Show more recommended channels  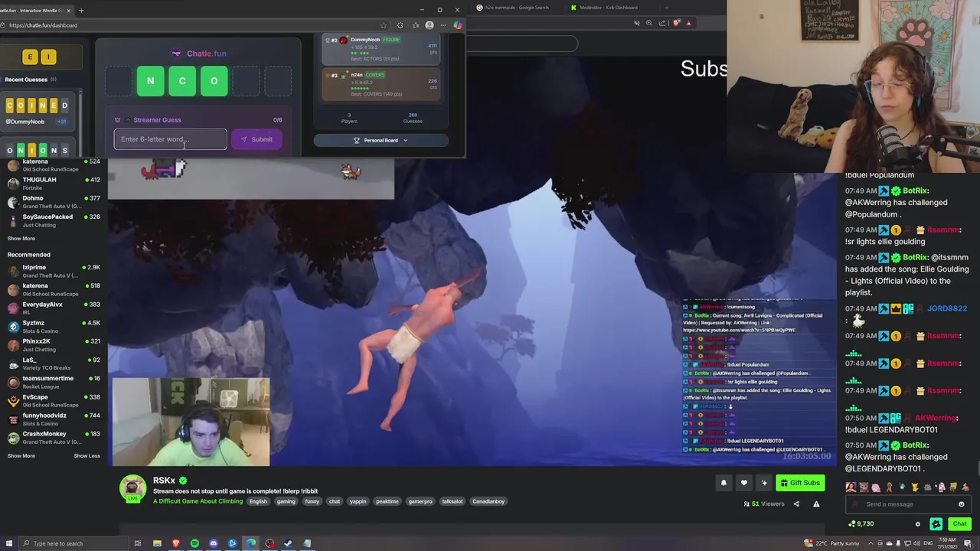(21, 456)
